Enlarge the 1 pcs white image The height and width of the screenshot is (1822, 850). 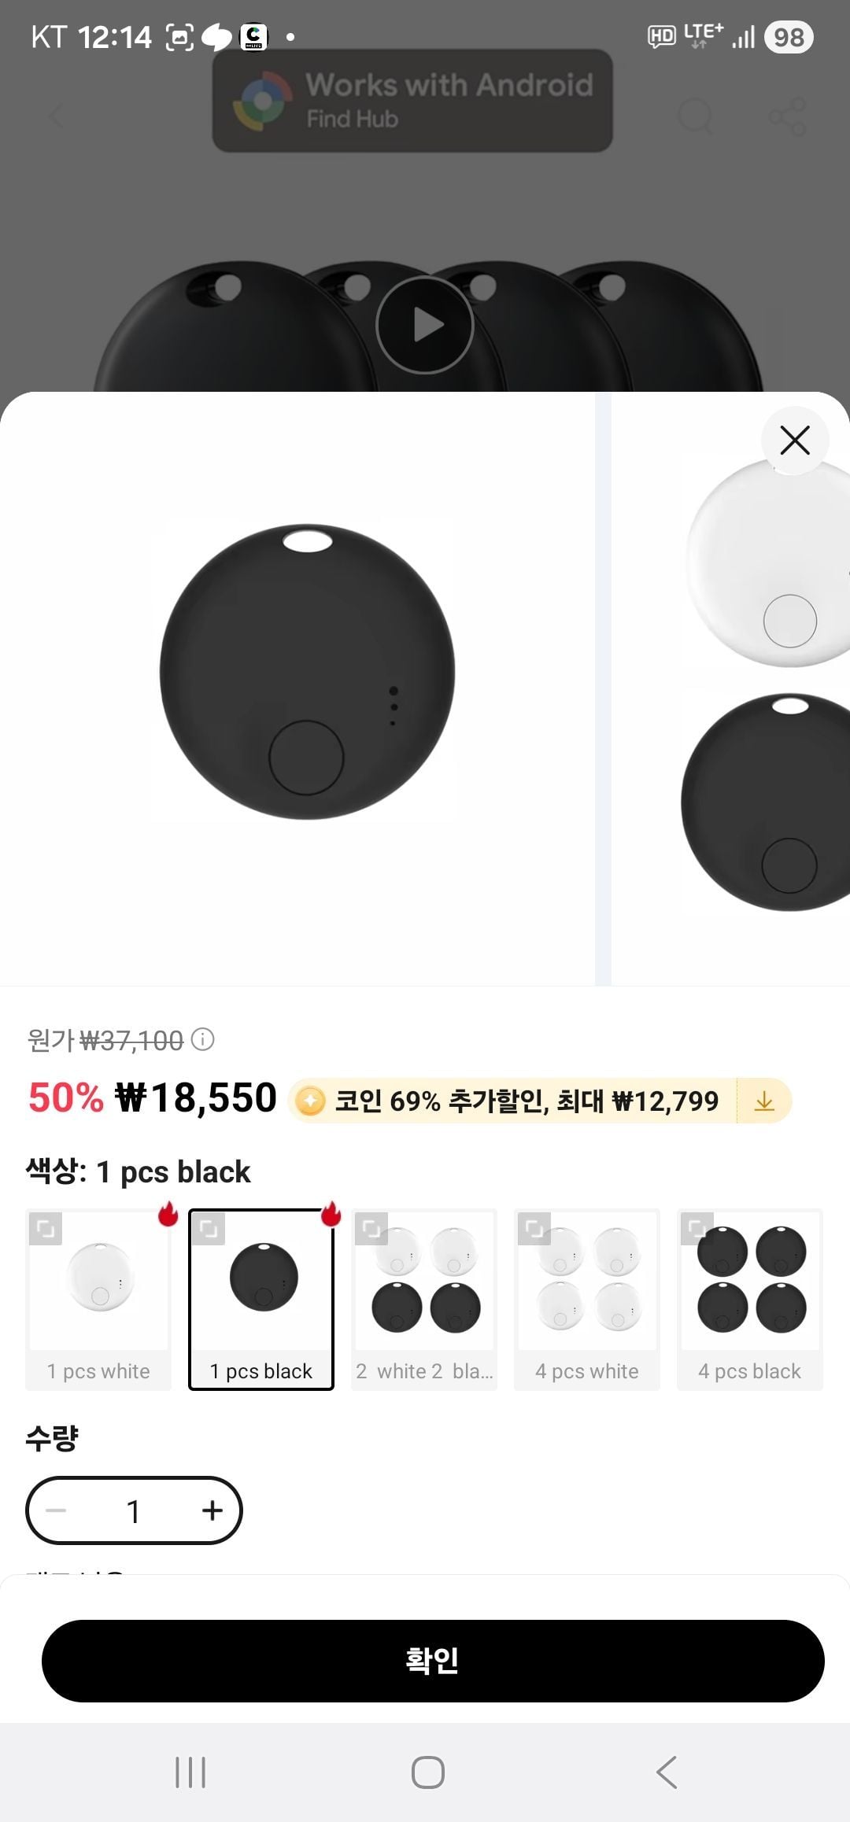point(46,1230)
